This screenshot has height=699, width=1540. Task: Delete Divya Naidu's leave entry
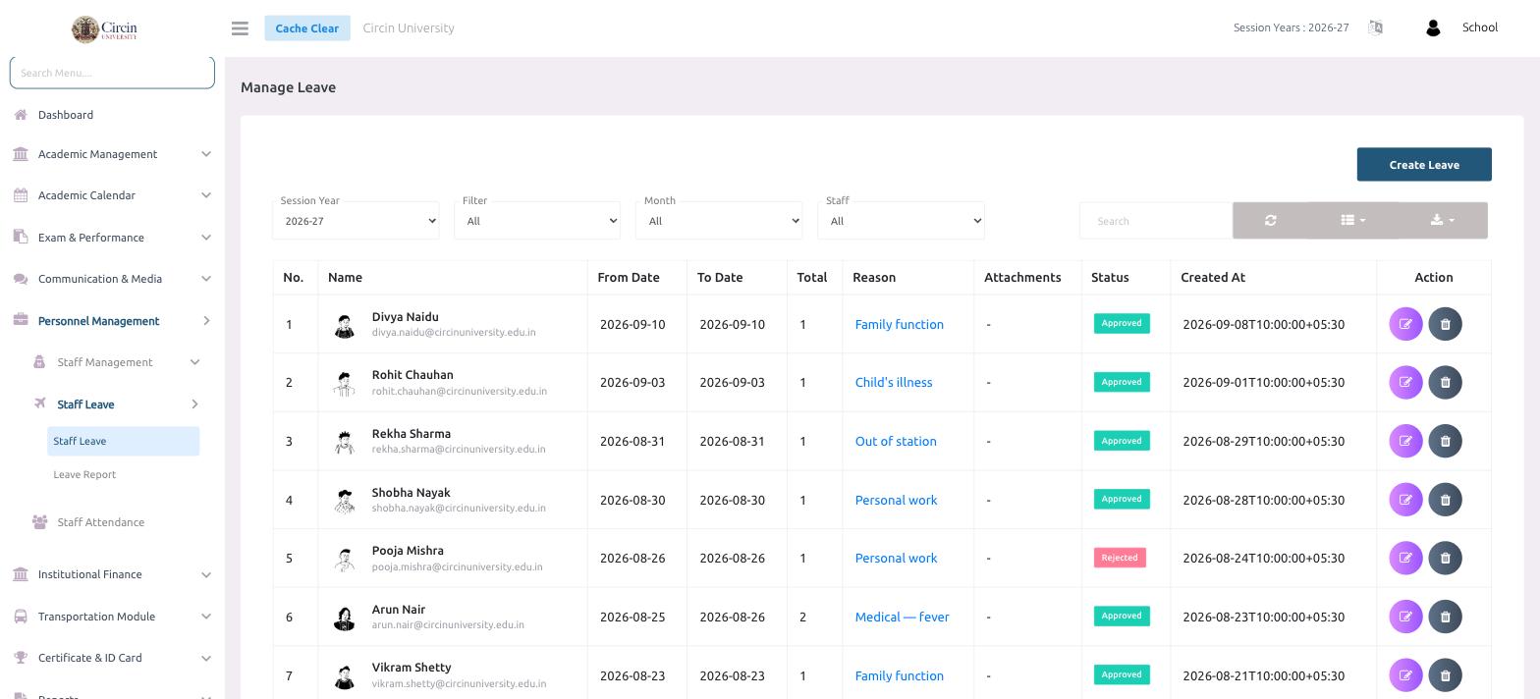tap(1445, 324)
